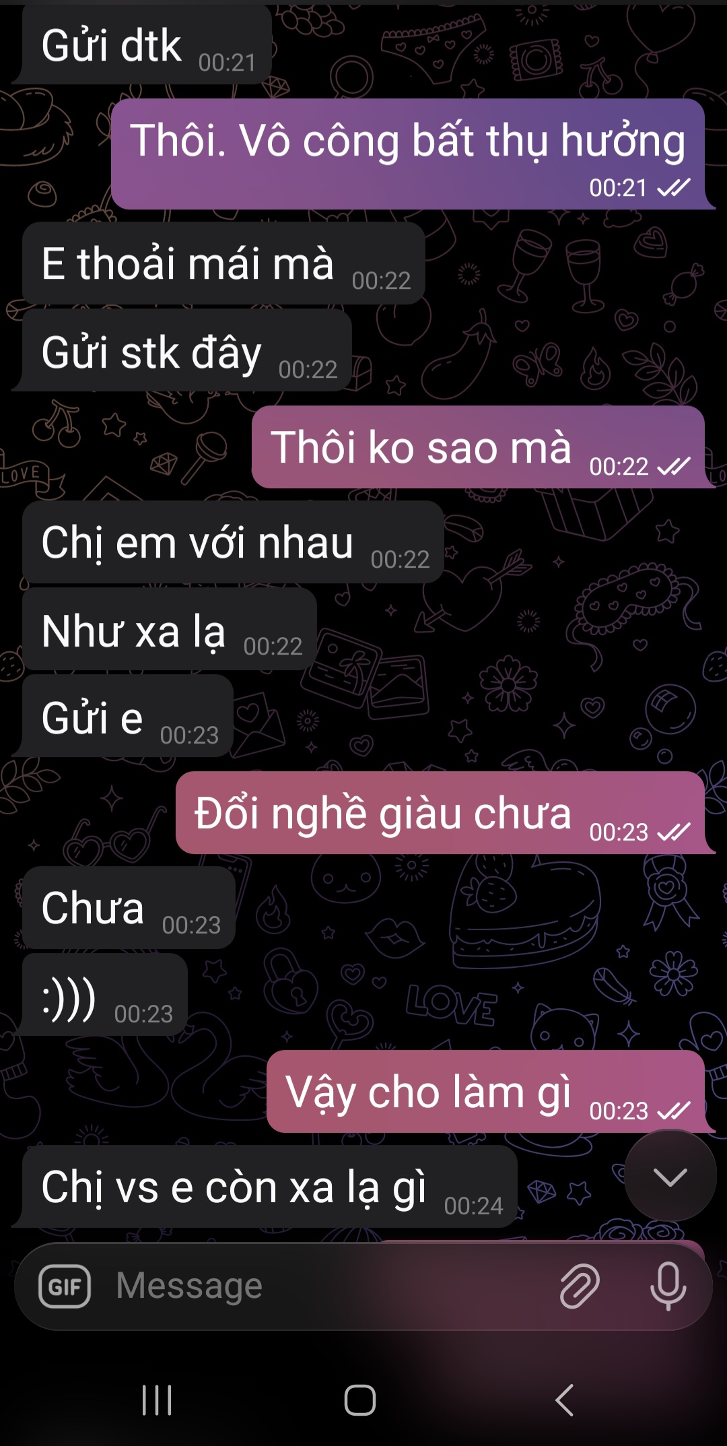The height and width of the screenshot is (1446, 727).
Task: Select the "Thôi. Vô công bất thụ hưởng" message
Action: tap(408, 154)
